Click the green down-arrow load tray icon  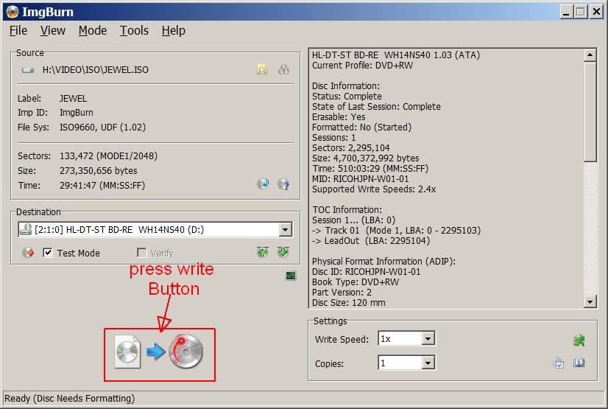[x=283, y=252]
